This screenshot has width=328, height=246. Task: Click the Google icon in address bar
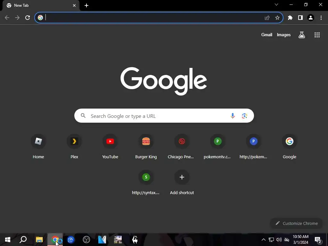[40, 18]
